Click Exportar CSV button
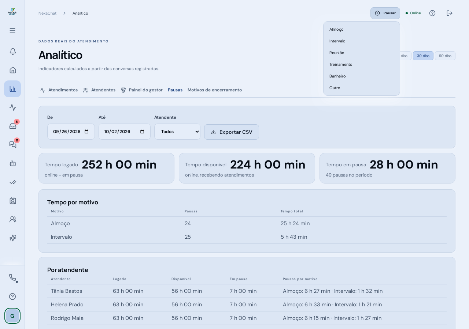This screenshot has width=469, height=329. pyautogui.click(x=232, y=132)
